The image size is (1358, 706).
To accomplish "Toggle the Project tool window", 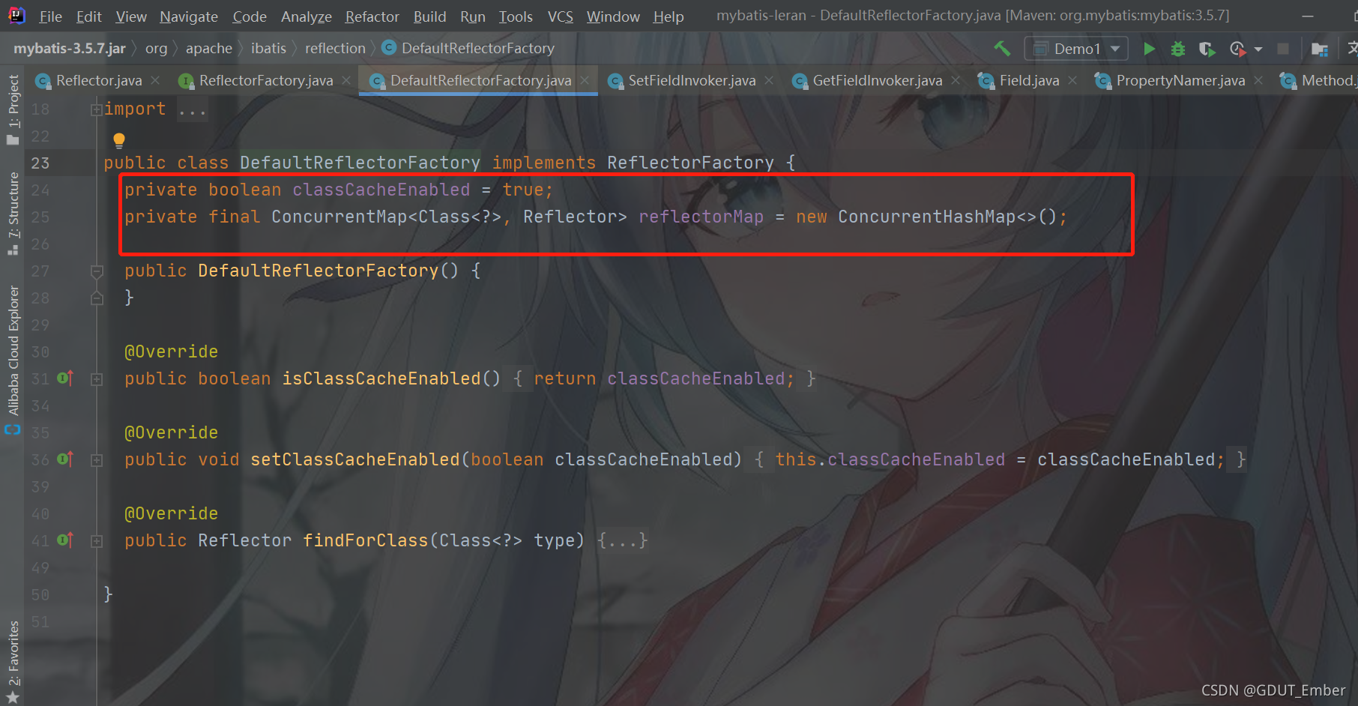I will (x=13, y=109).
